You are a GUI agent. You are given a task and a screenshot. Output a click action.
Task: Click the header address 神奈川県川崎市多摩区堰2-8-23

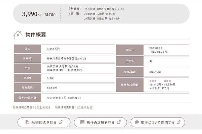click(103, 8)
